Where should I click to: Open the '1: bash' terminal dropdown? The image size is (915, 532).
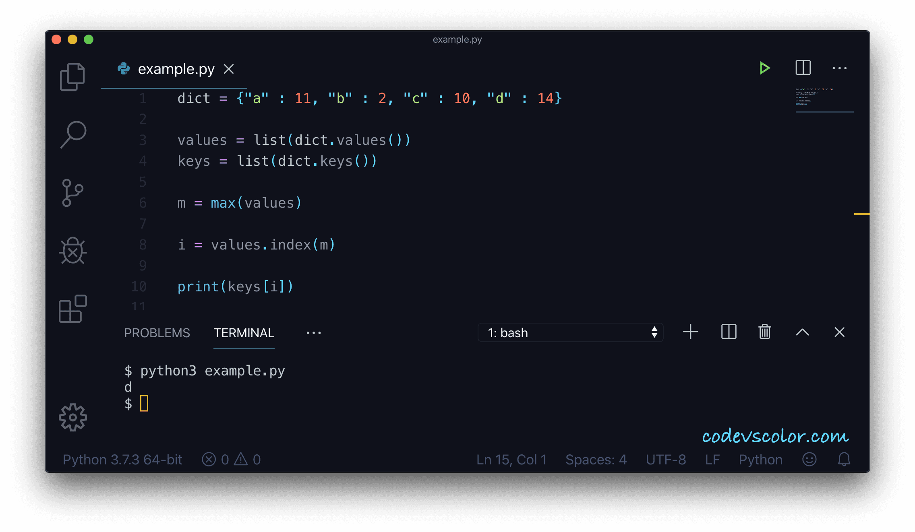coord(570,332)
